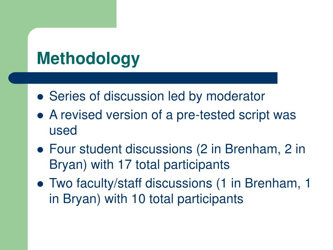The height and width of the screenshot is (250, 333).
Task: Select bullet dot before 'Series of discussion'
Action: click(x=40, y=97)
